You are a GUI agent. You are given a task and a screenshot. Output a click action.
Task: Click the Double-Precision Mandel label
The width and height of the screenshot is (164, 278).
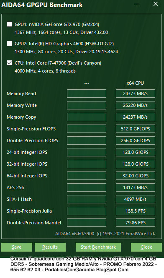pyautogui.click(x=34, y=223)
